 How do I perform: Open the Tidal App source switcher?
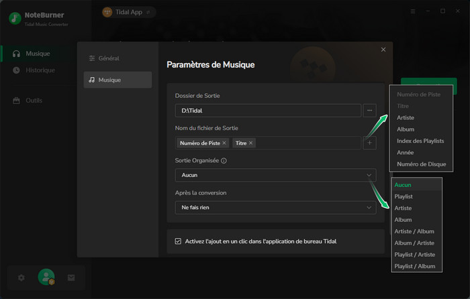128,12
